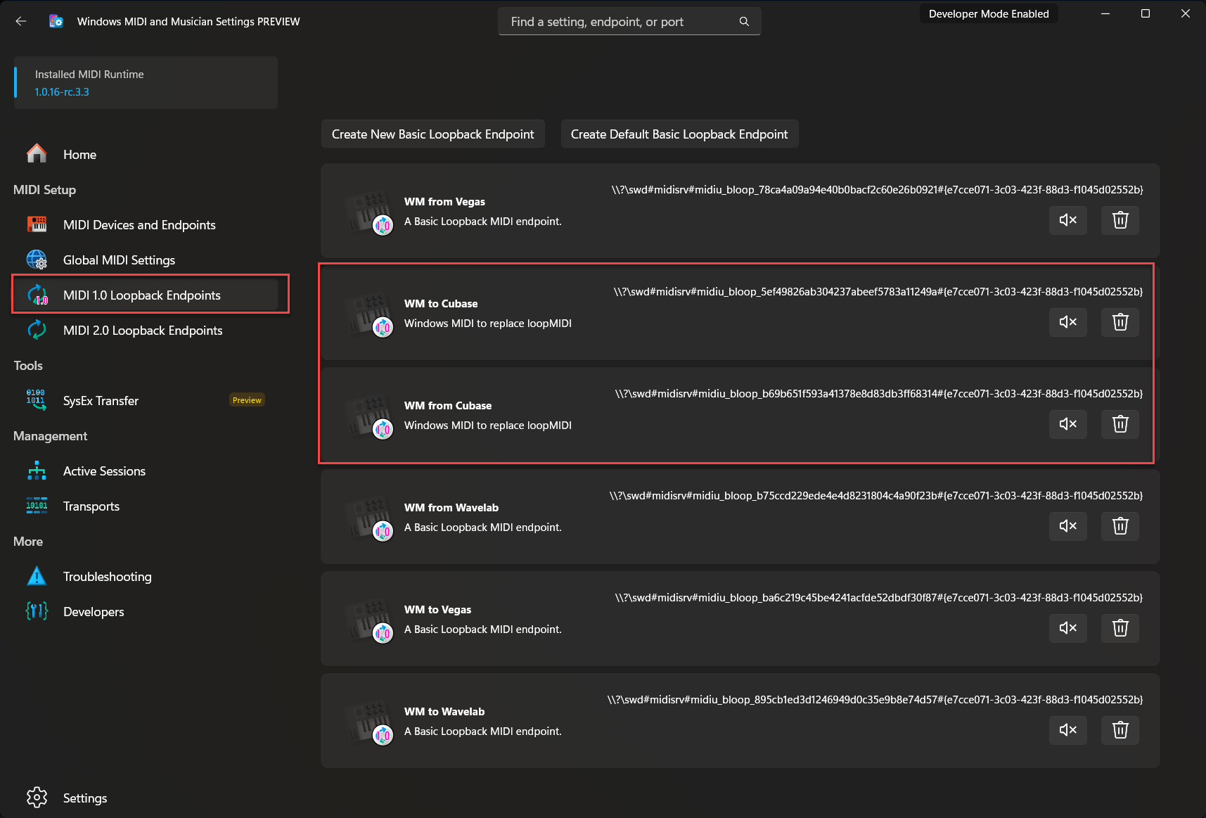The width and height of the screenshot is (1206, 818).
Task: Delete the WM from Vegas endpoint
Action: 1120,220
